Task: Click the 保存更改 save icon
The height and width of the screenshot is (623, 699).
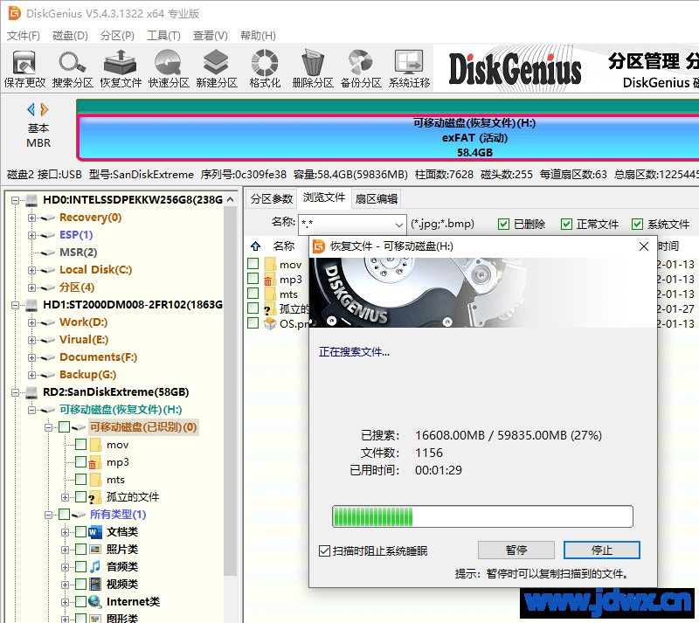Action: (x=24, y=69)
